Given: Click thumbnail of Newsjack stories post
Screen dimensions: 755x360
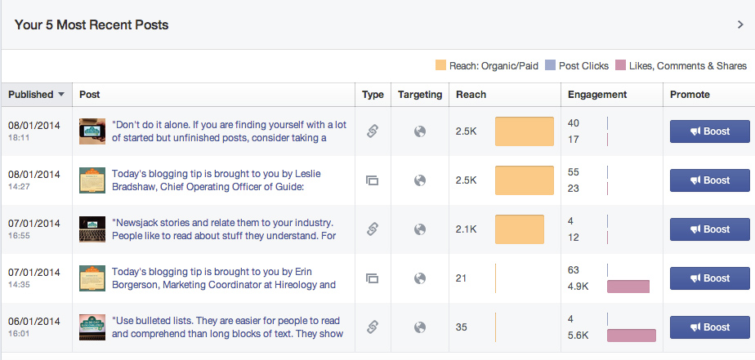Looking at the screenshot, I should (x=92, y=229).
